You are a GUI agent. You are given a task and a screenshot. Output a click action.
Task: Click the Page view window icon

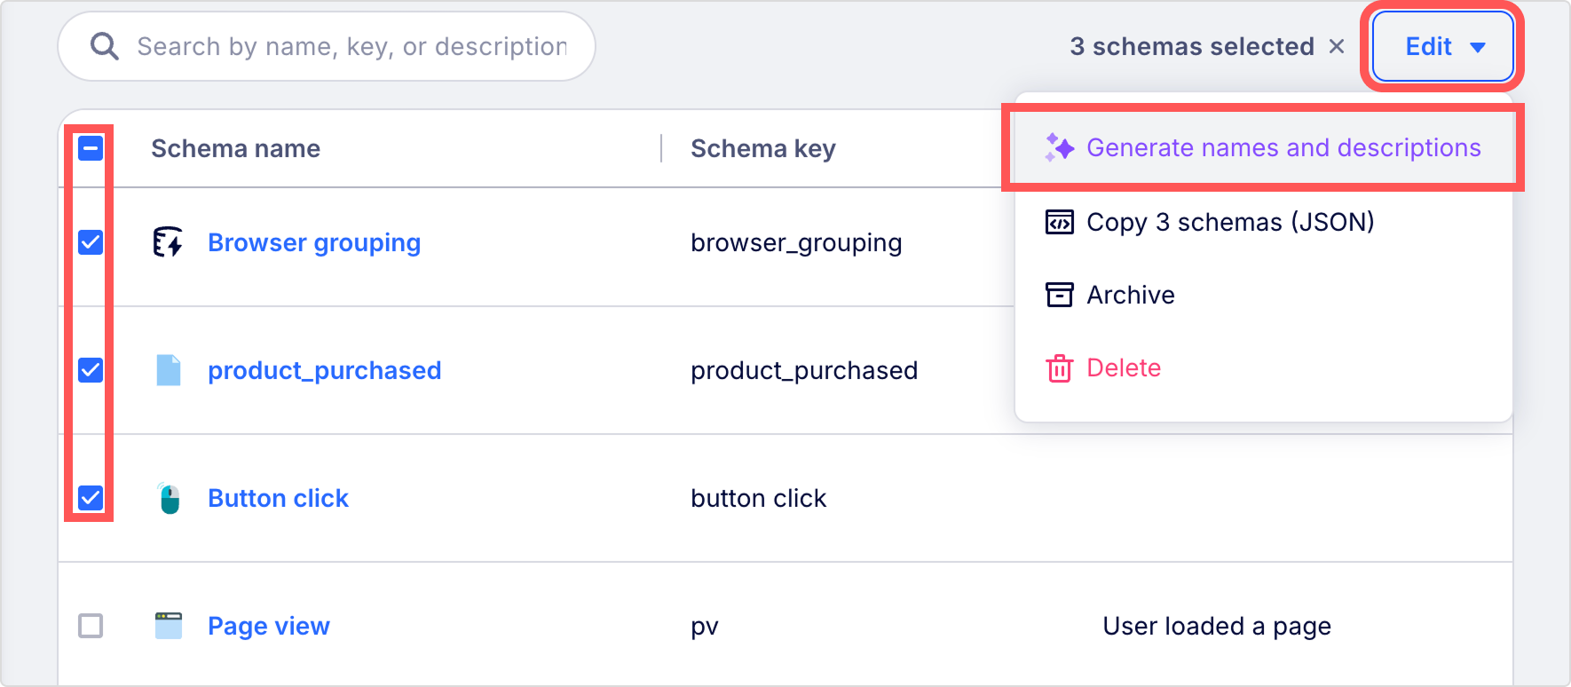point(169,626)
